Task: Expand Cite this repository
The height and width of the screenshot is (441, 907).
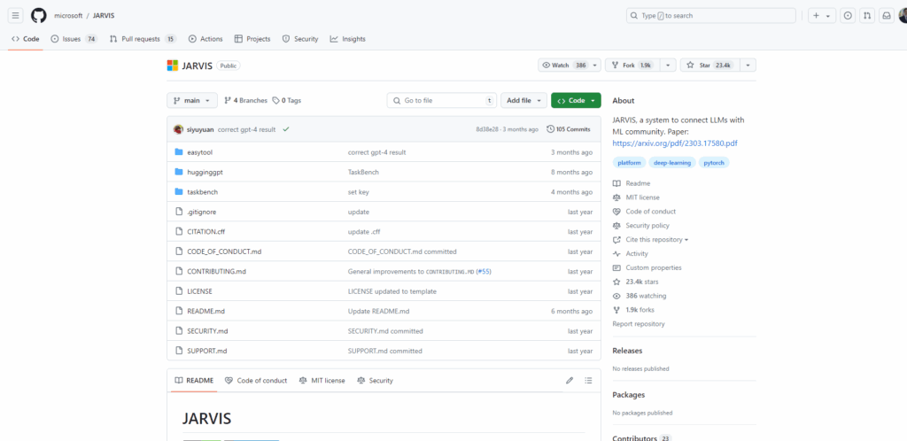Action: [657, 240]
